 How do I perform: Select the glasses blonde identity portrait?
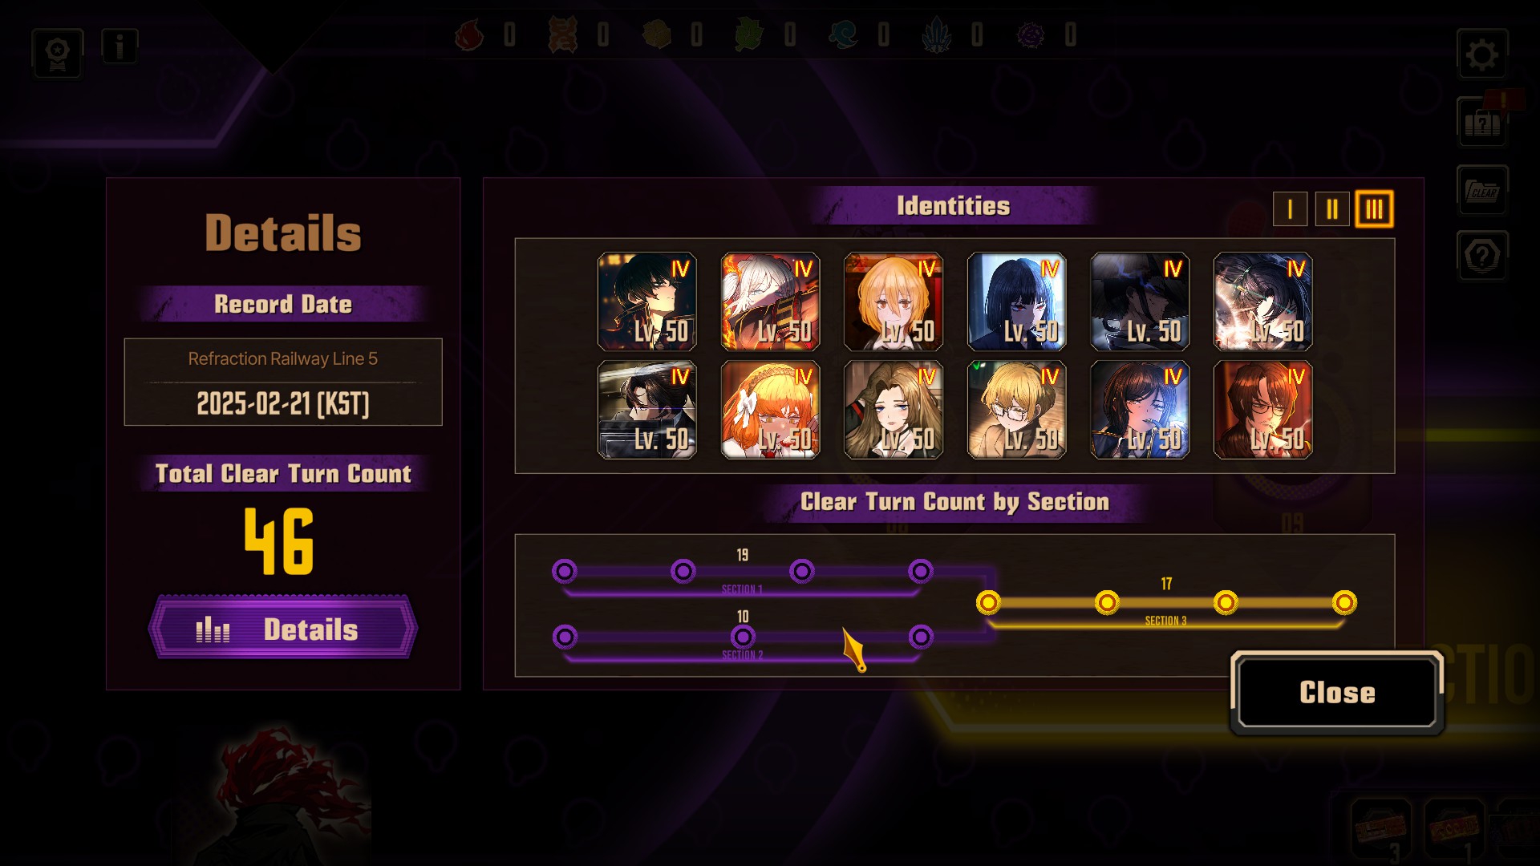[x=1017, y=409]
